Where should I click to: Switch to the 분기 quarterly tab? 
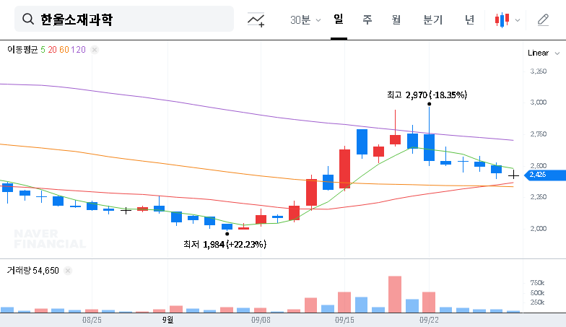tap(432, 19)
